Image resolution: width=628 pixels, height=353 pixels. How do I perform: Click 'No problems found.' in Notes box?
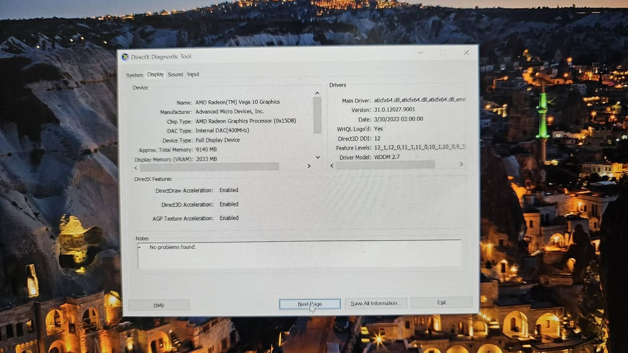(x=173, y=247)
